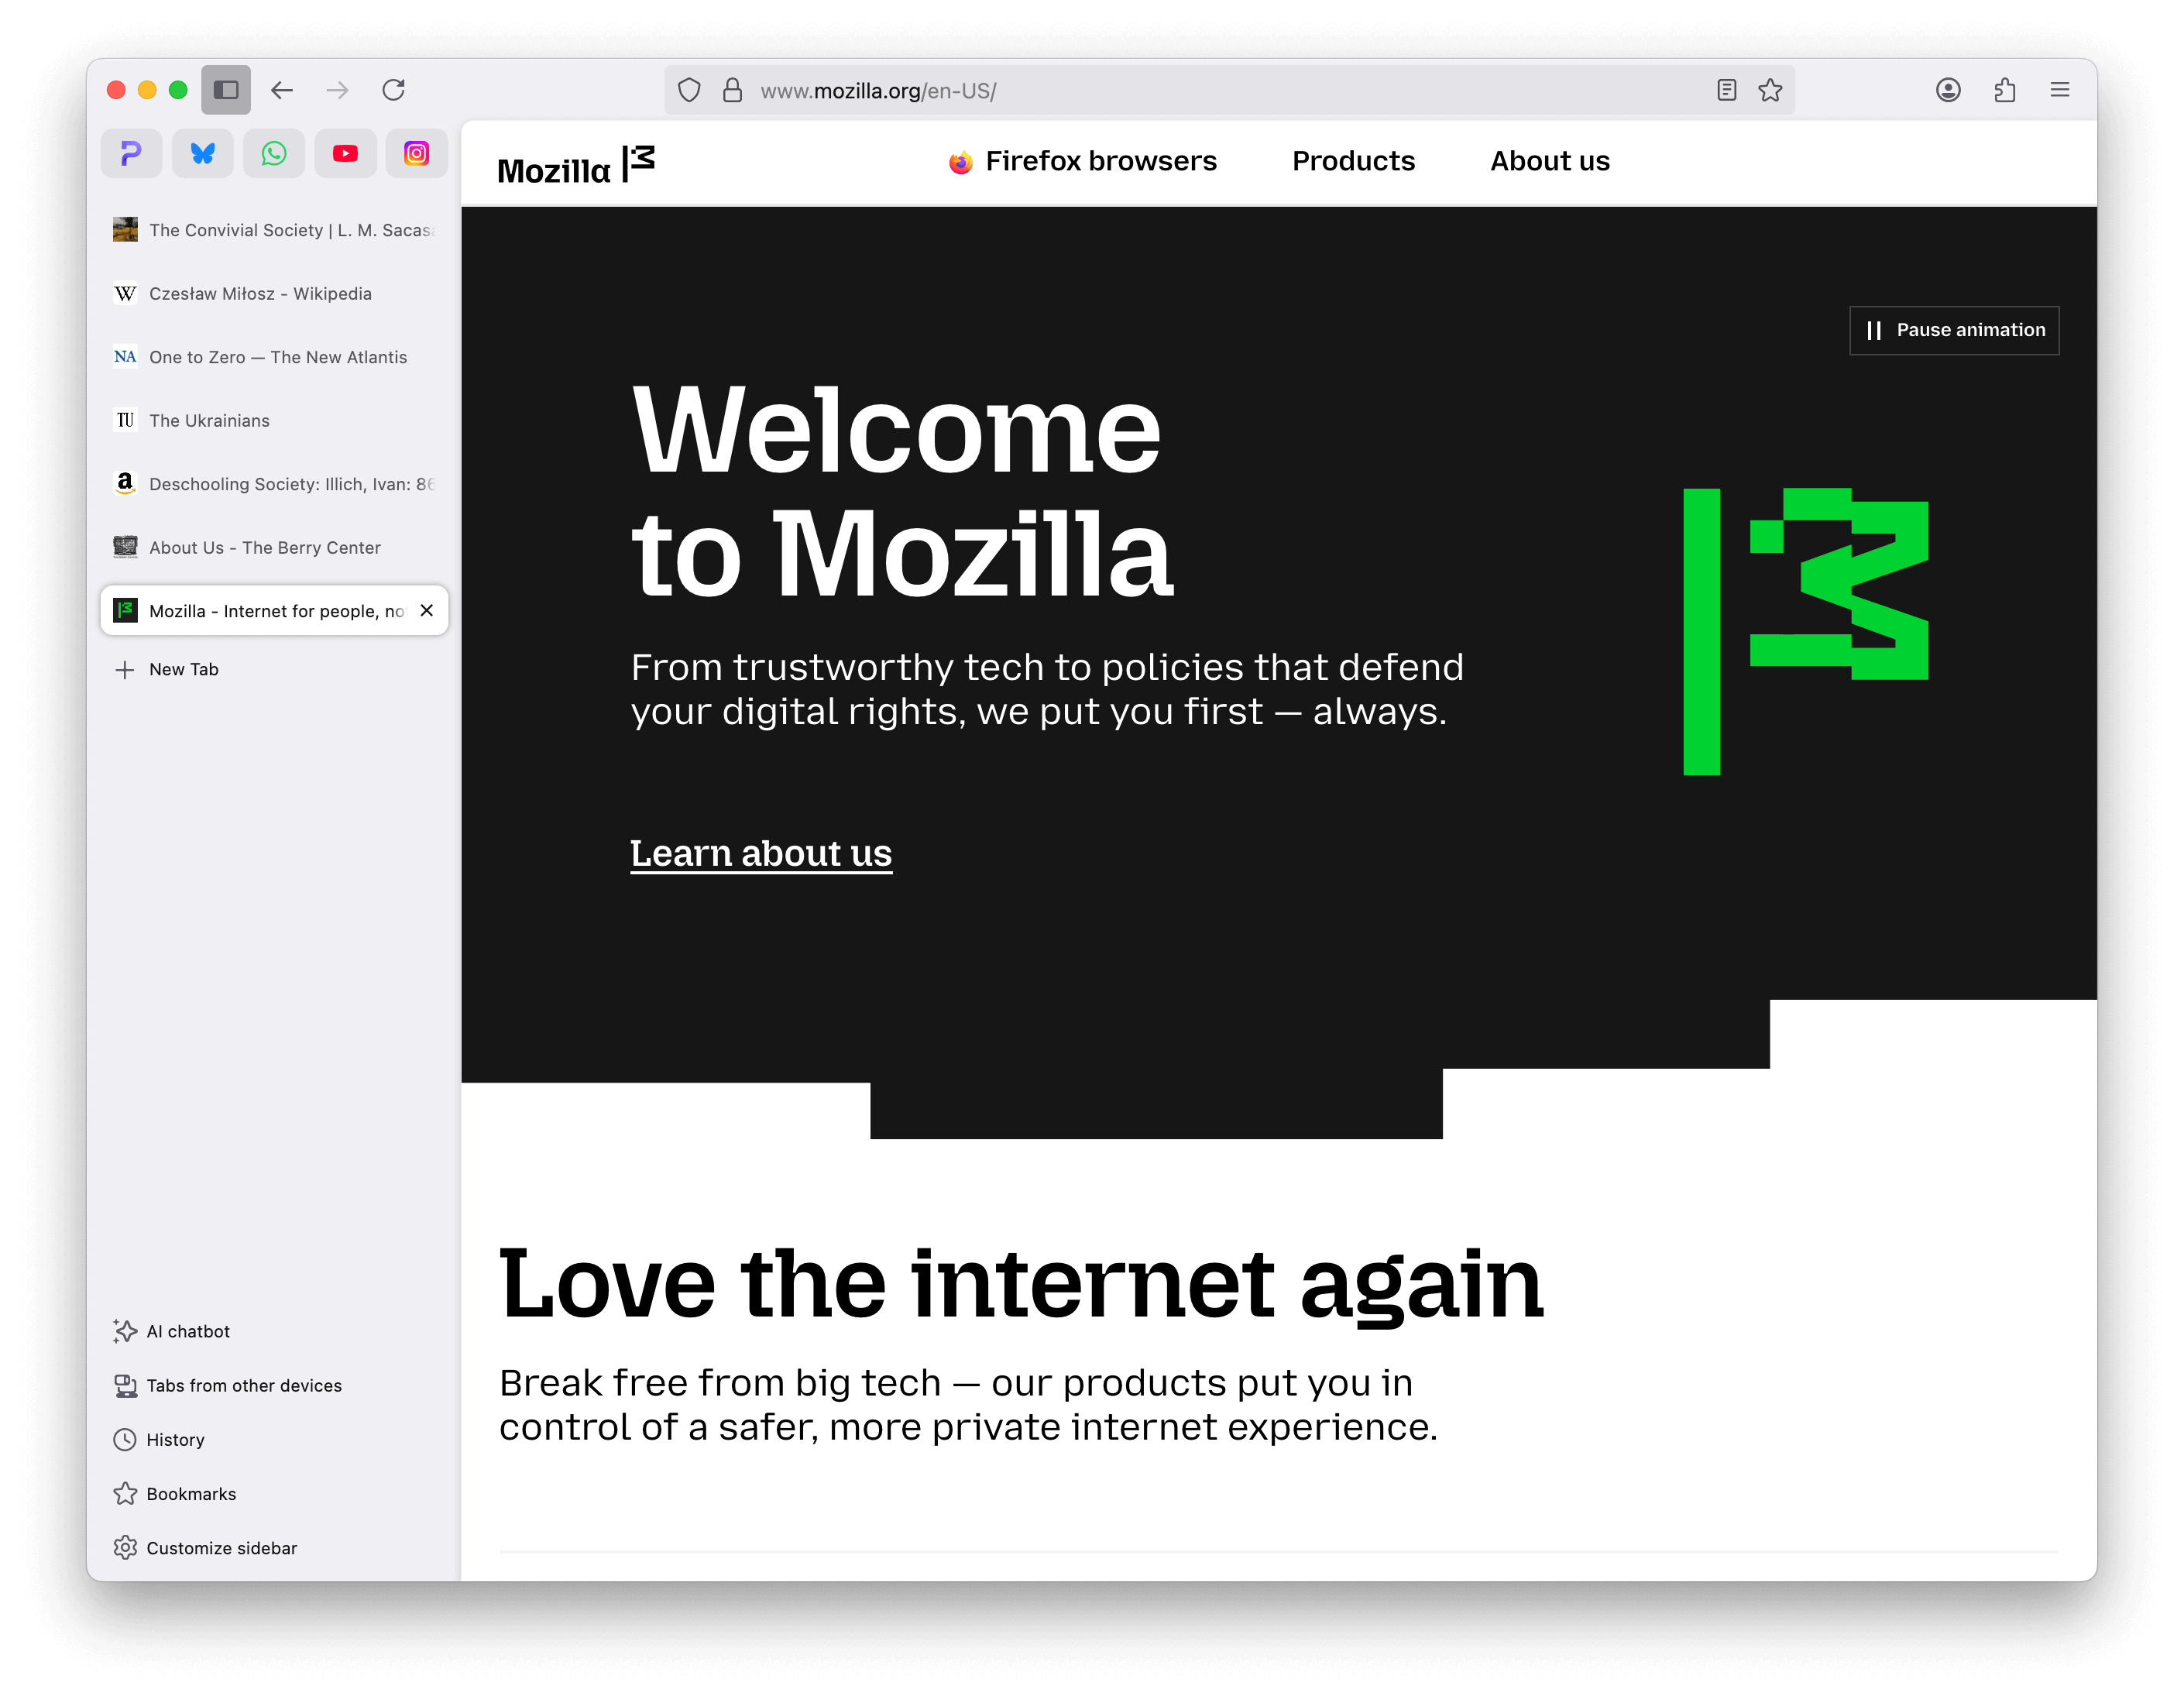
Task: Click the Firefox browser icon in sidebar
Action: [x=957, y=161]
